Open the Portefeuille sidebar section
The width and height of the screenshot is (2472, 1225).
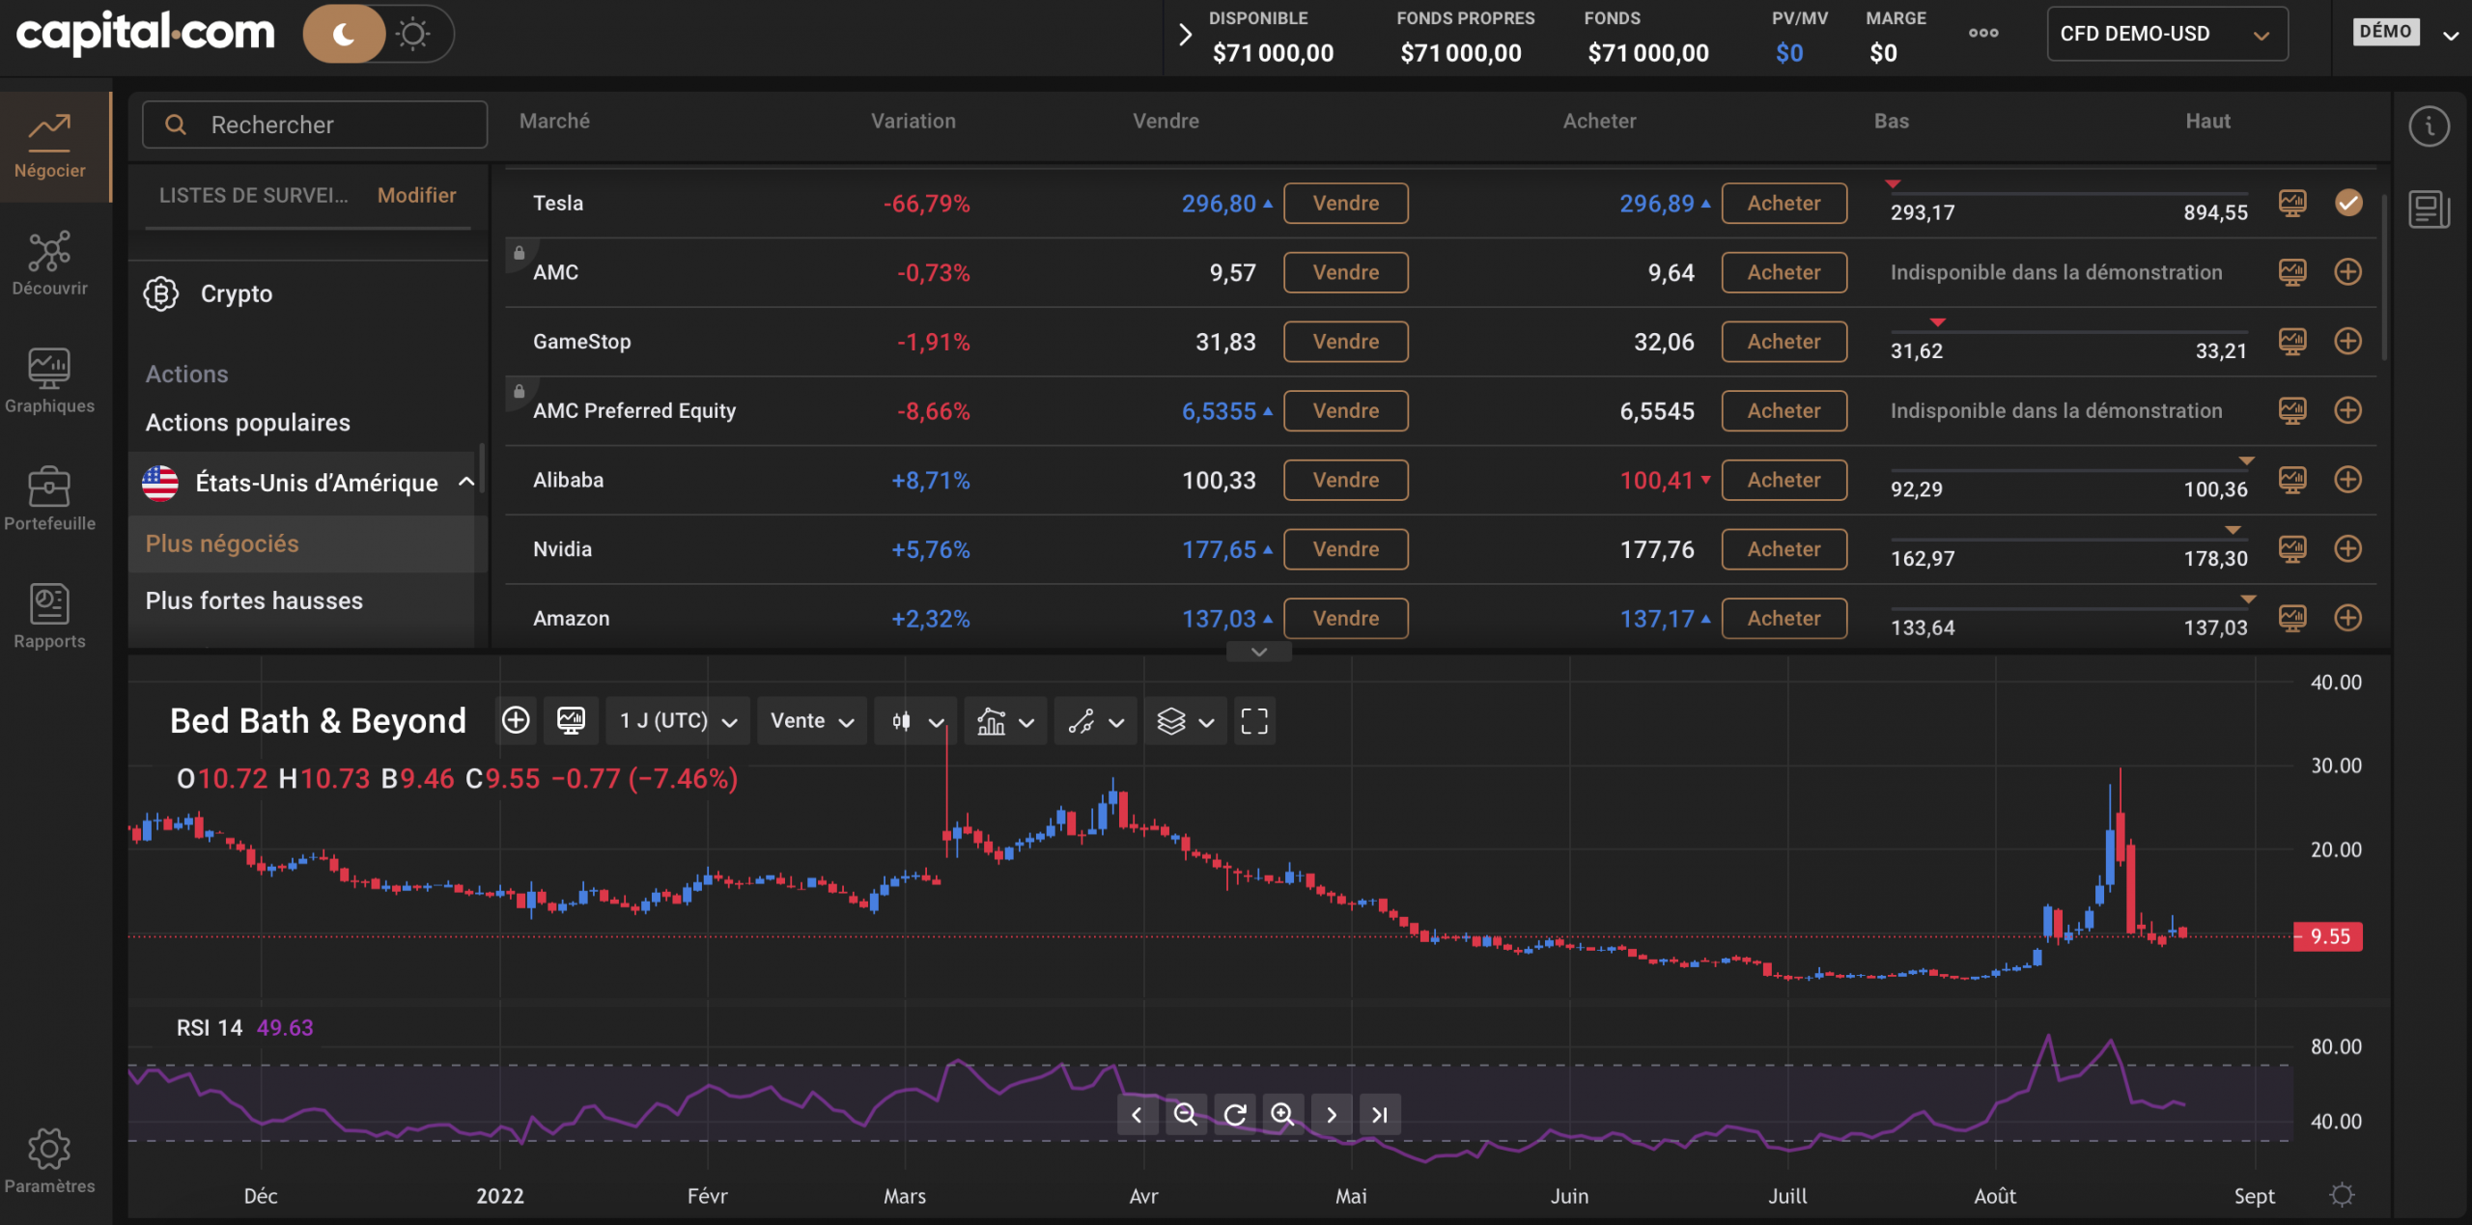[x=50, y=498]
